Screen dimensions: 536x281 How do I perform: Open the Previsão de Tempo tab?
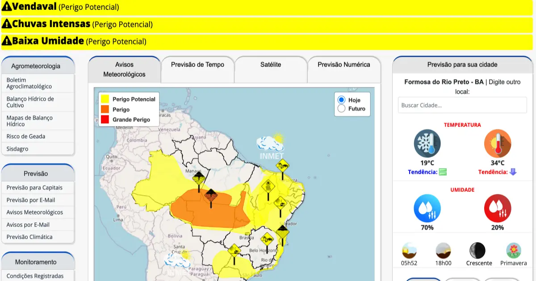(197, 70)
